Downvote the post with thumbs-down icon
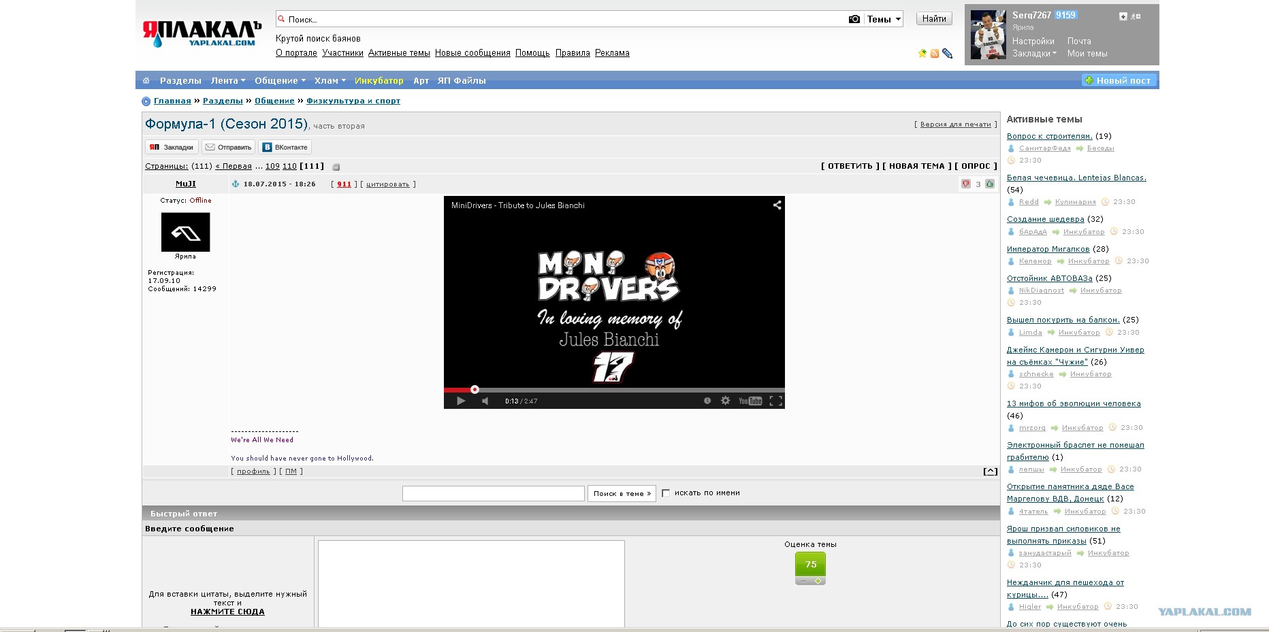 pos(965,184)
